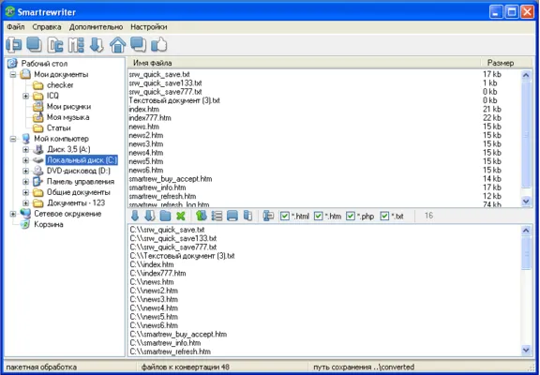The width and height of the screenshot is (540, 375).
Task: Click the green up-down arrows icon
Action: tap(202, 216)
